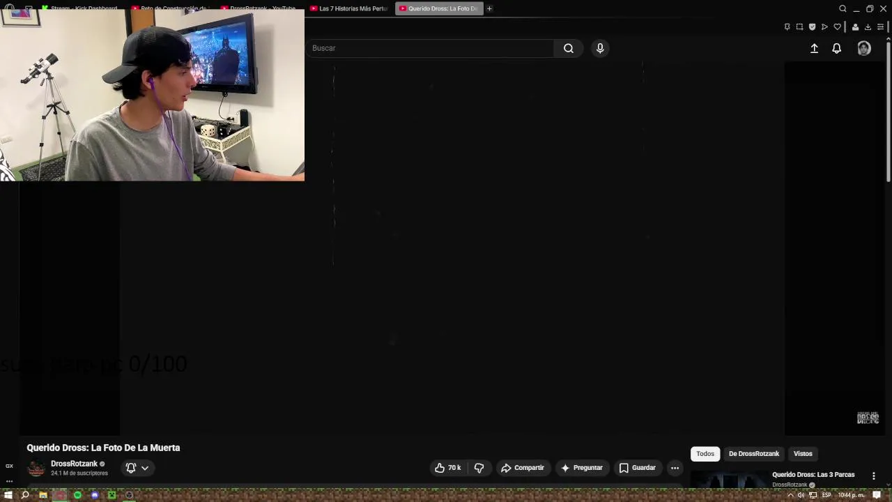Open the browser tab search magnifier icon
This screenshot has width=892, height=502.
click(x=843, y=8)
